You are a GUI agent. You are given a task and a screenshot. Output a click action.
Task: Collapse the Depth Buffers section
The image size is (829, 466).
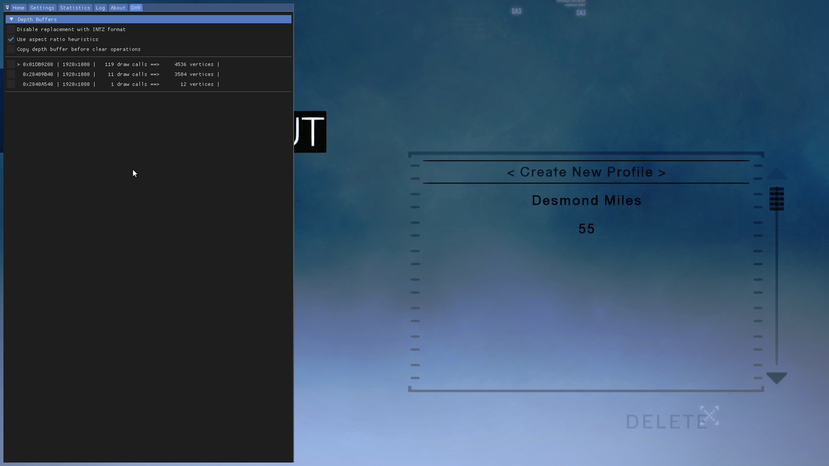pos(148,19)
